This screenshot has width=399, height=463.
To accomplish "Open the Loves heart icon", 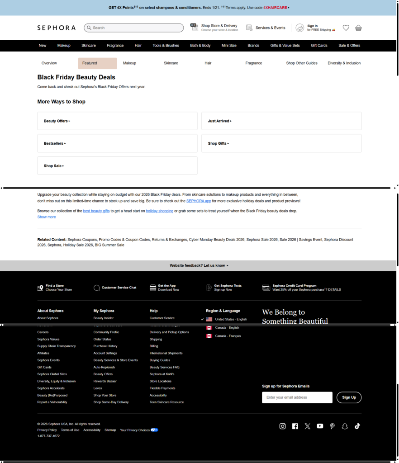I will point(346,28).
